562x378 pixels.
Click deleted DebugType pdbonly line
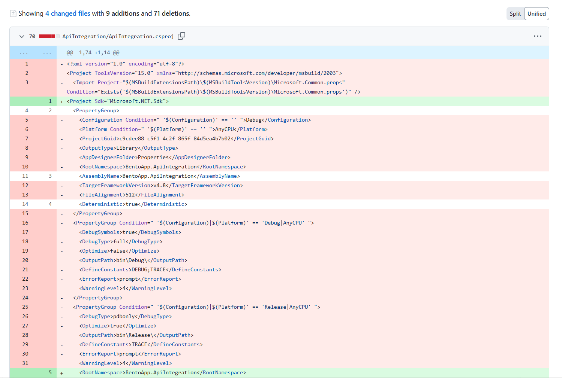coord(303,316)
